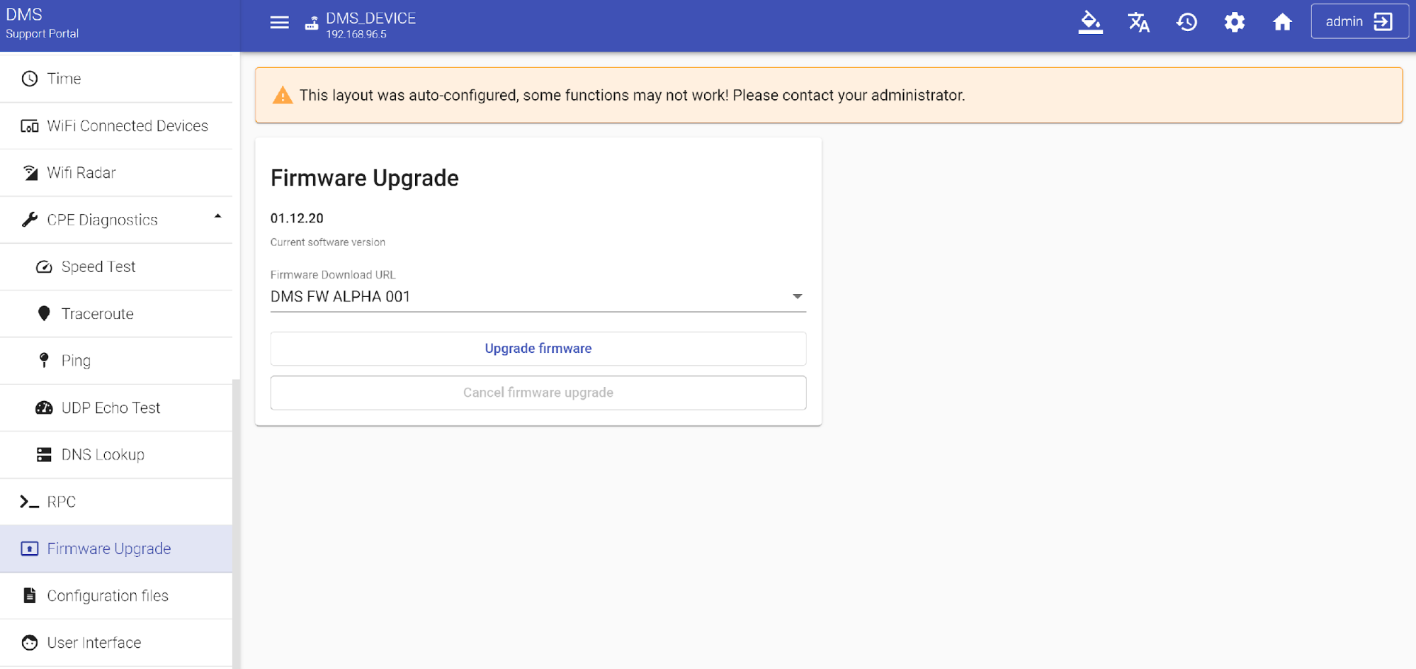Open the theme color fill icon

(x=1090, y=23)
